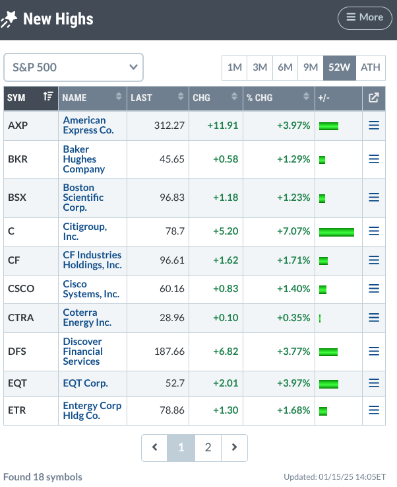397x487 pixels.
Task: Go to the next page arrow
Action: click(234, 447)
